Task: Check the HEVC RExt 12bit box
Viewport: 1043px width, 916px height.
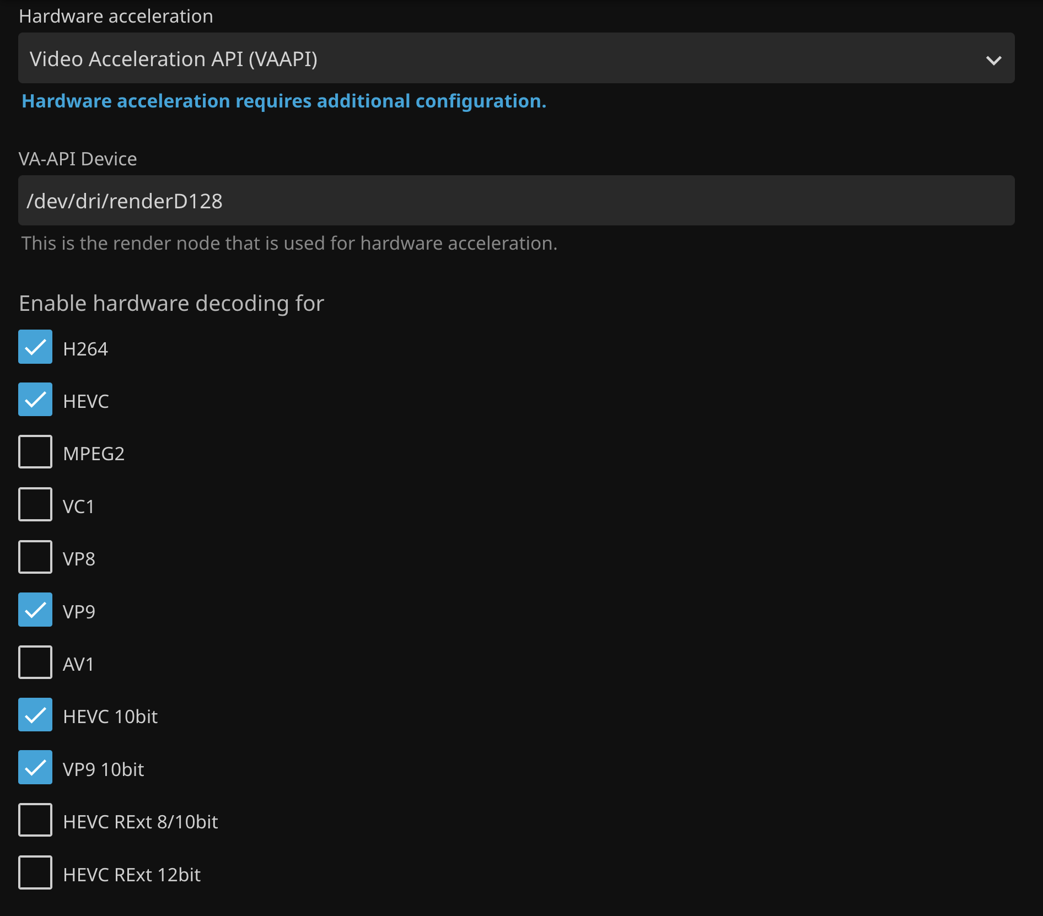Action: point(35,873)
